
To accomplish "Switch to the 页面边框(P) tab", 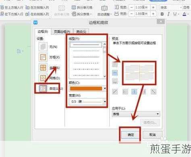I will pyautogui.click(x=62, y=32).
